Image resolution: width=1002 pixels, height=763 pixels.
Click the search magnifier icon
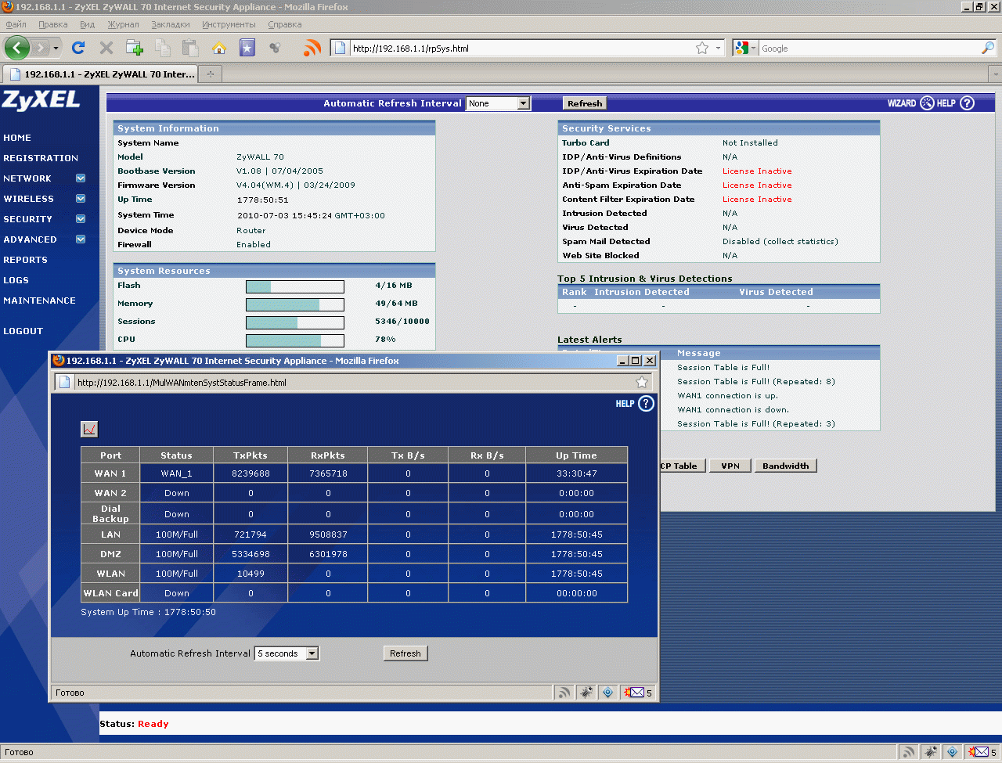tap(988, 48)
